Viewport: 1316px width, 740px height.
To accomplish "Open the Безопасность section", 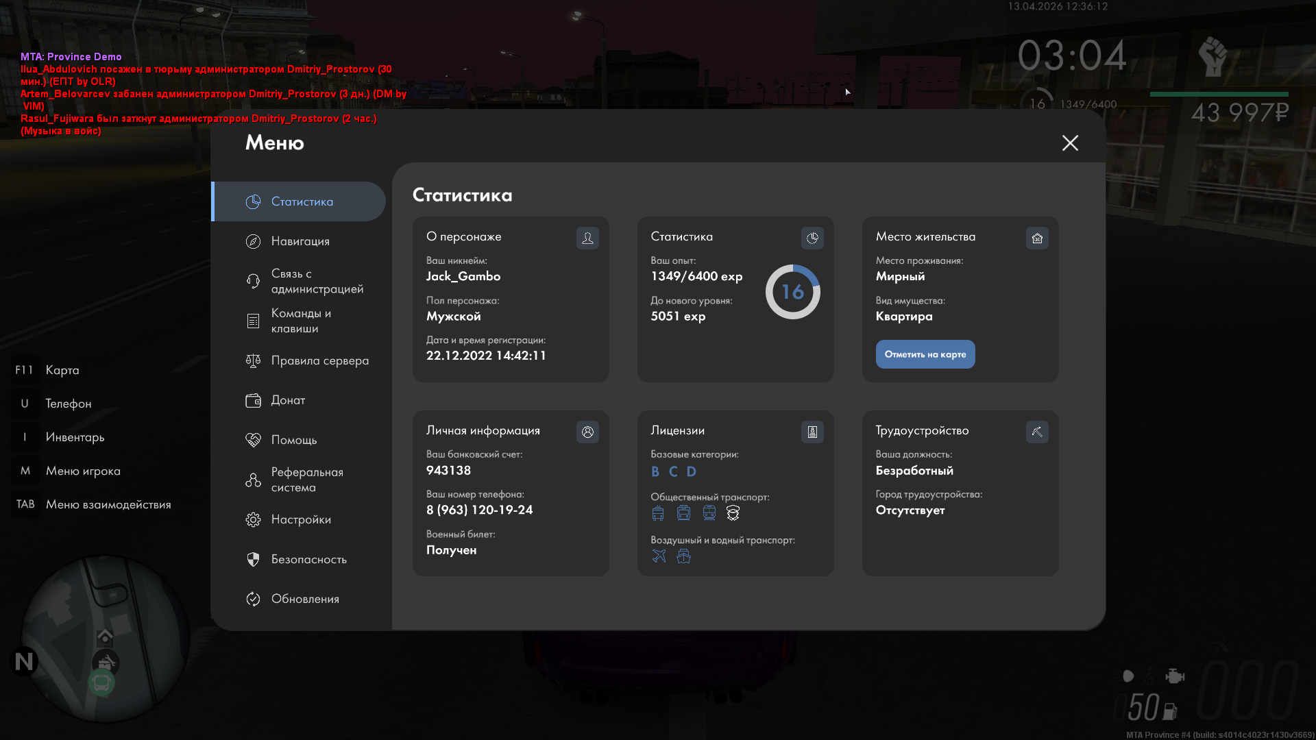I will tap(308, 559).
